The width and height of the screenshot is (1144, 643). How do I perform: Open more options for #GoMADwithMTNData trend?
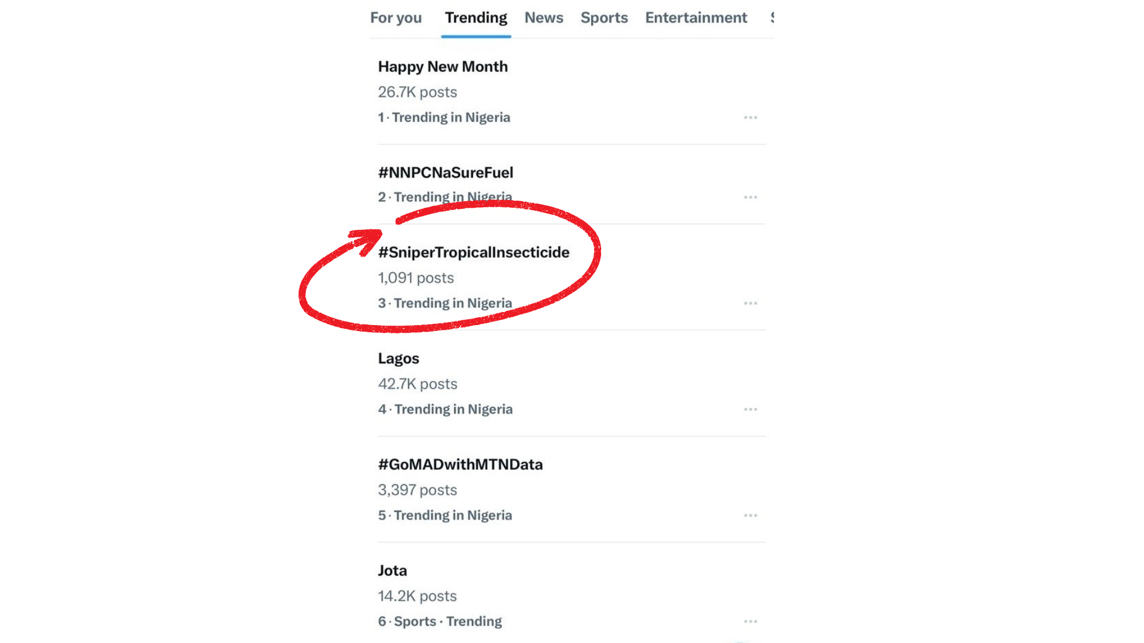(750, 516)
